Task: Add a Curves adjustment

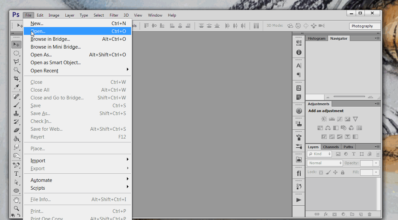Action: coord(340,119)
